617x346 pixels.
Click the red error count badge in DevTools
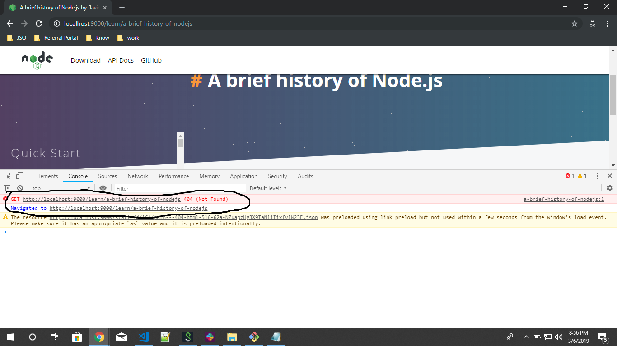point(570,176)
